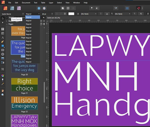Select the Vector Crop tool

tap(3, 69)
